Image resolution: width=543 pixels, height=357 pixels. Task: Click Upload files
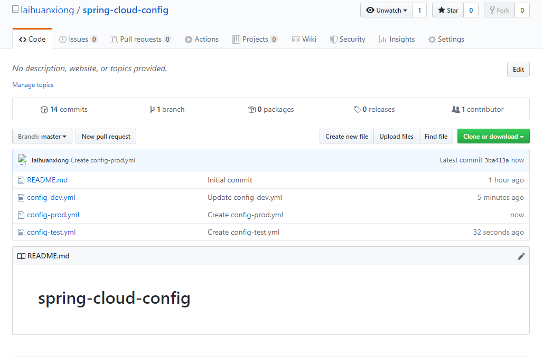(x=396, y=136)
